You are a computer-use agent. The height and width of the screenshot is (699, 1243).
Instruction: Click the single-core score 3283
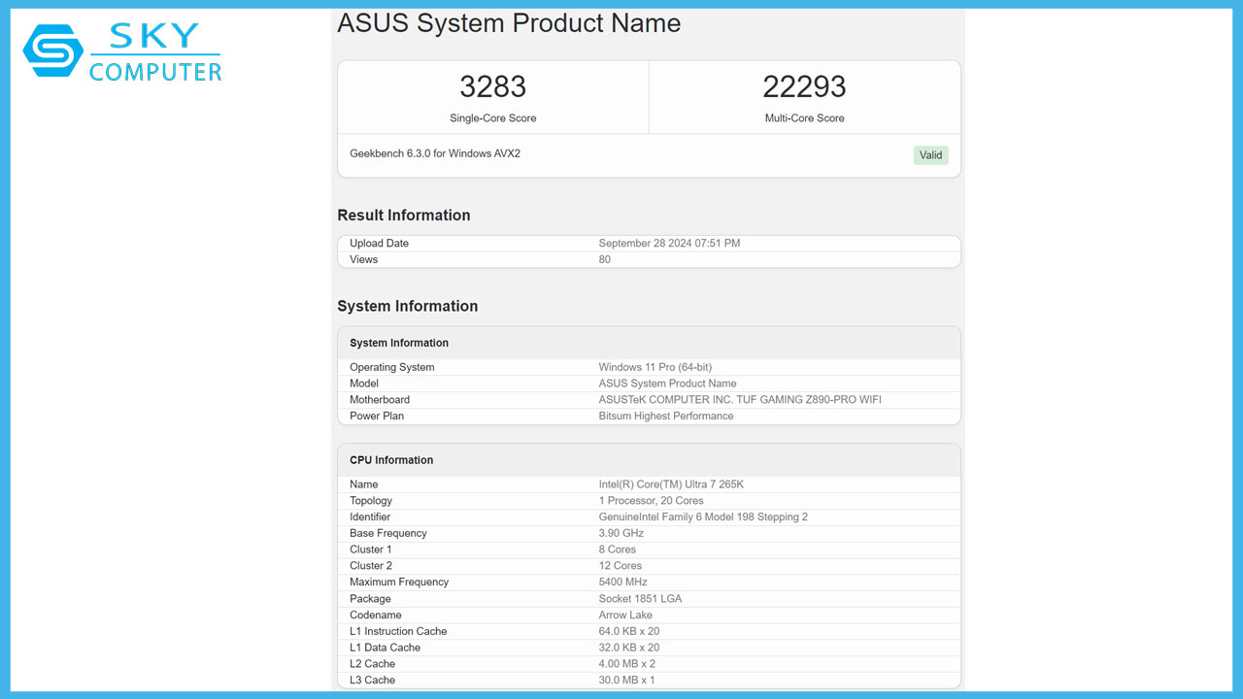pyautogui.click(x=493, y=86)
